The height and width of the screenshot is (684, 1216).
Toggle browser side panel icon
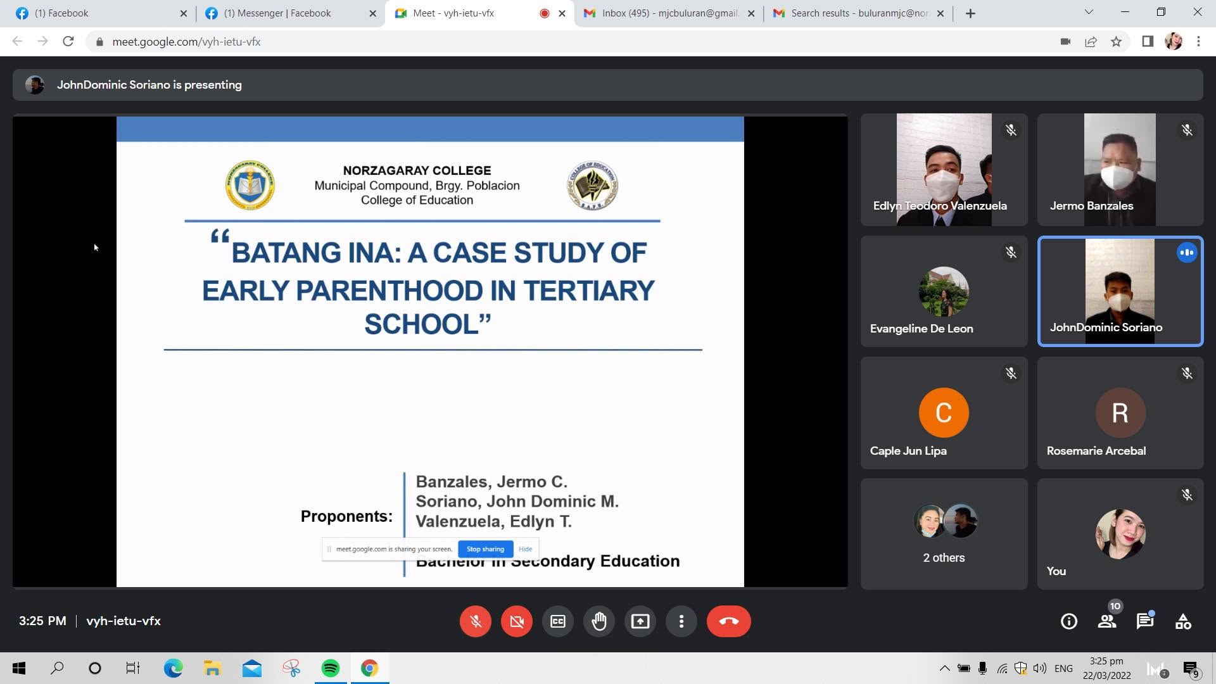tap(1148, 42)
